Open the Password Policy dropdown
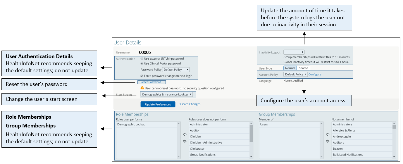Image resolution: width=403 pixels, height=164 pixels. coord(176,70)
